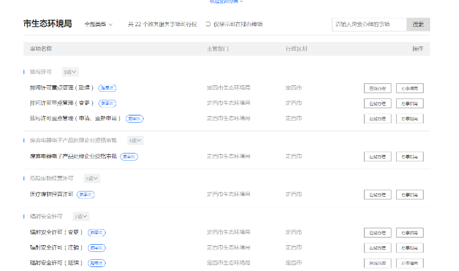The image size is (459, 271).
Task: Click the badge next to 辐射安全许可（延续）
Action: (96, 263)
